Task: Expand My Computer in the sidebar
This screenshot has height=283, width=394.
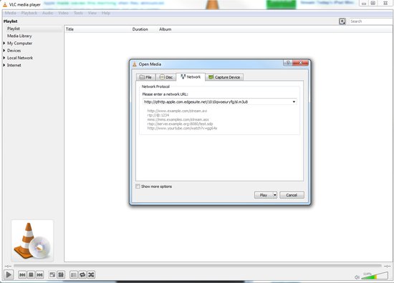Action: tap(4, 43)
